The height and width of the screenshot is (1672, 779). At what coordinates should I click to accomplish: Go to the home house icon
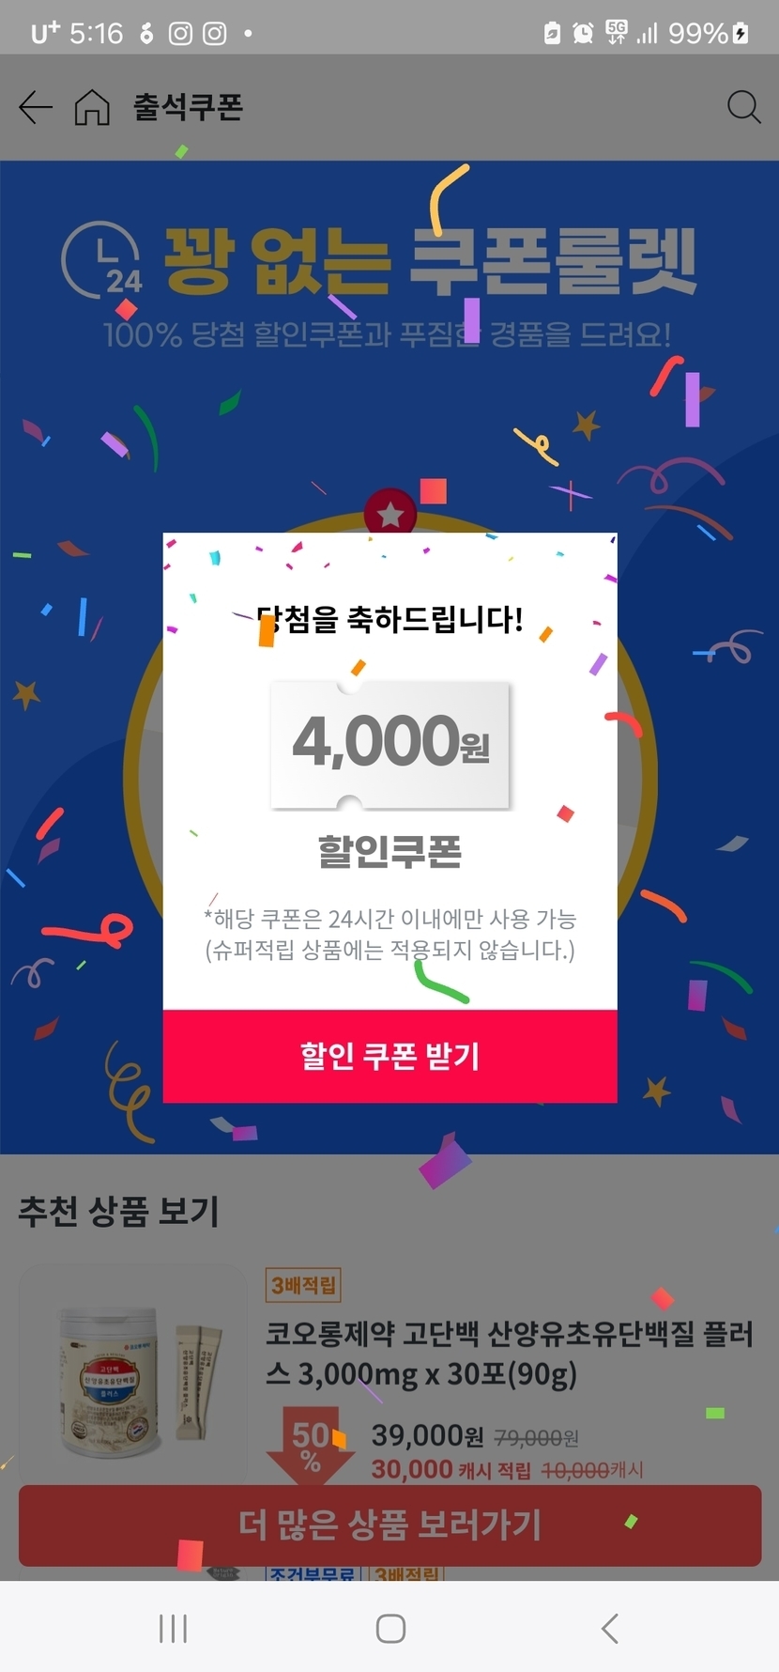coord(92,107)
